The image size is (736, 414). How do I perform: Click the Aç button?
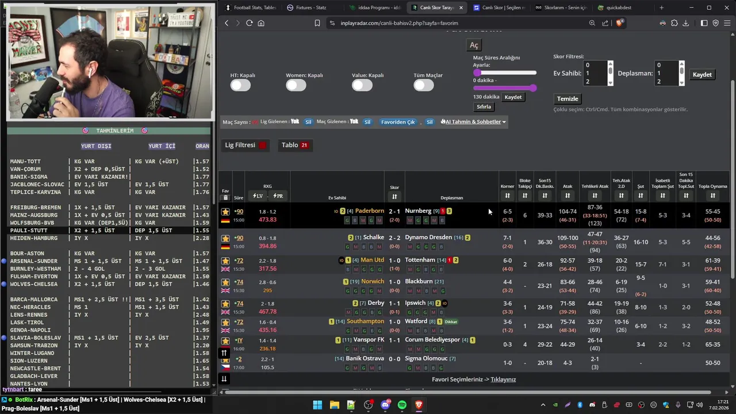pos(474,45)
